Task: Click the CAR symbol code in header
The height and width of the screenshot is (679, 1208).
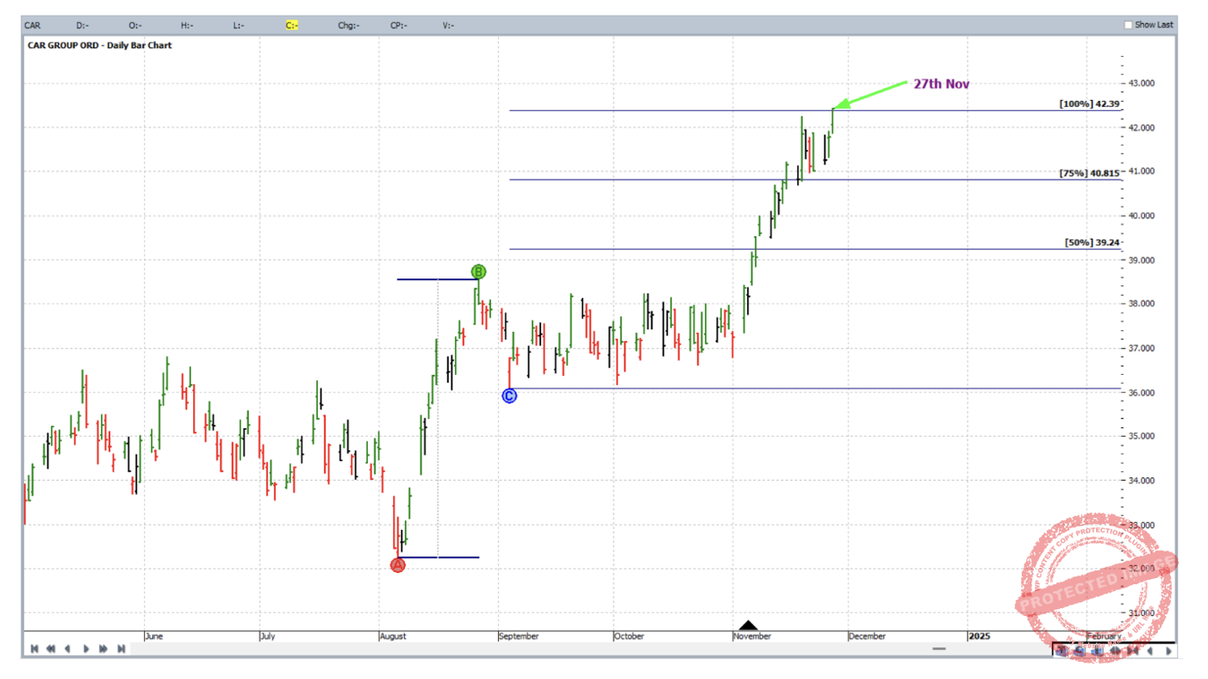Action: [33, 25]
